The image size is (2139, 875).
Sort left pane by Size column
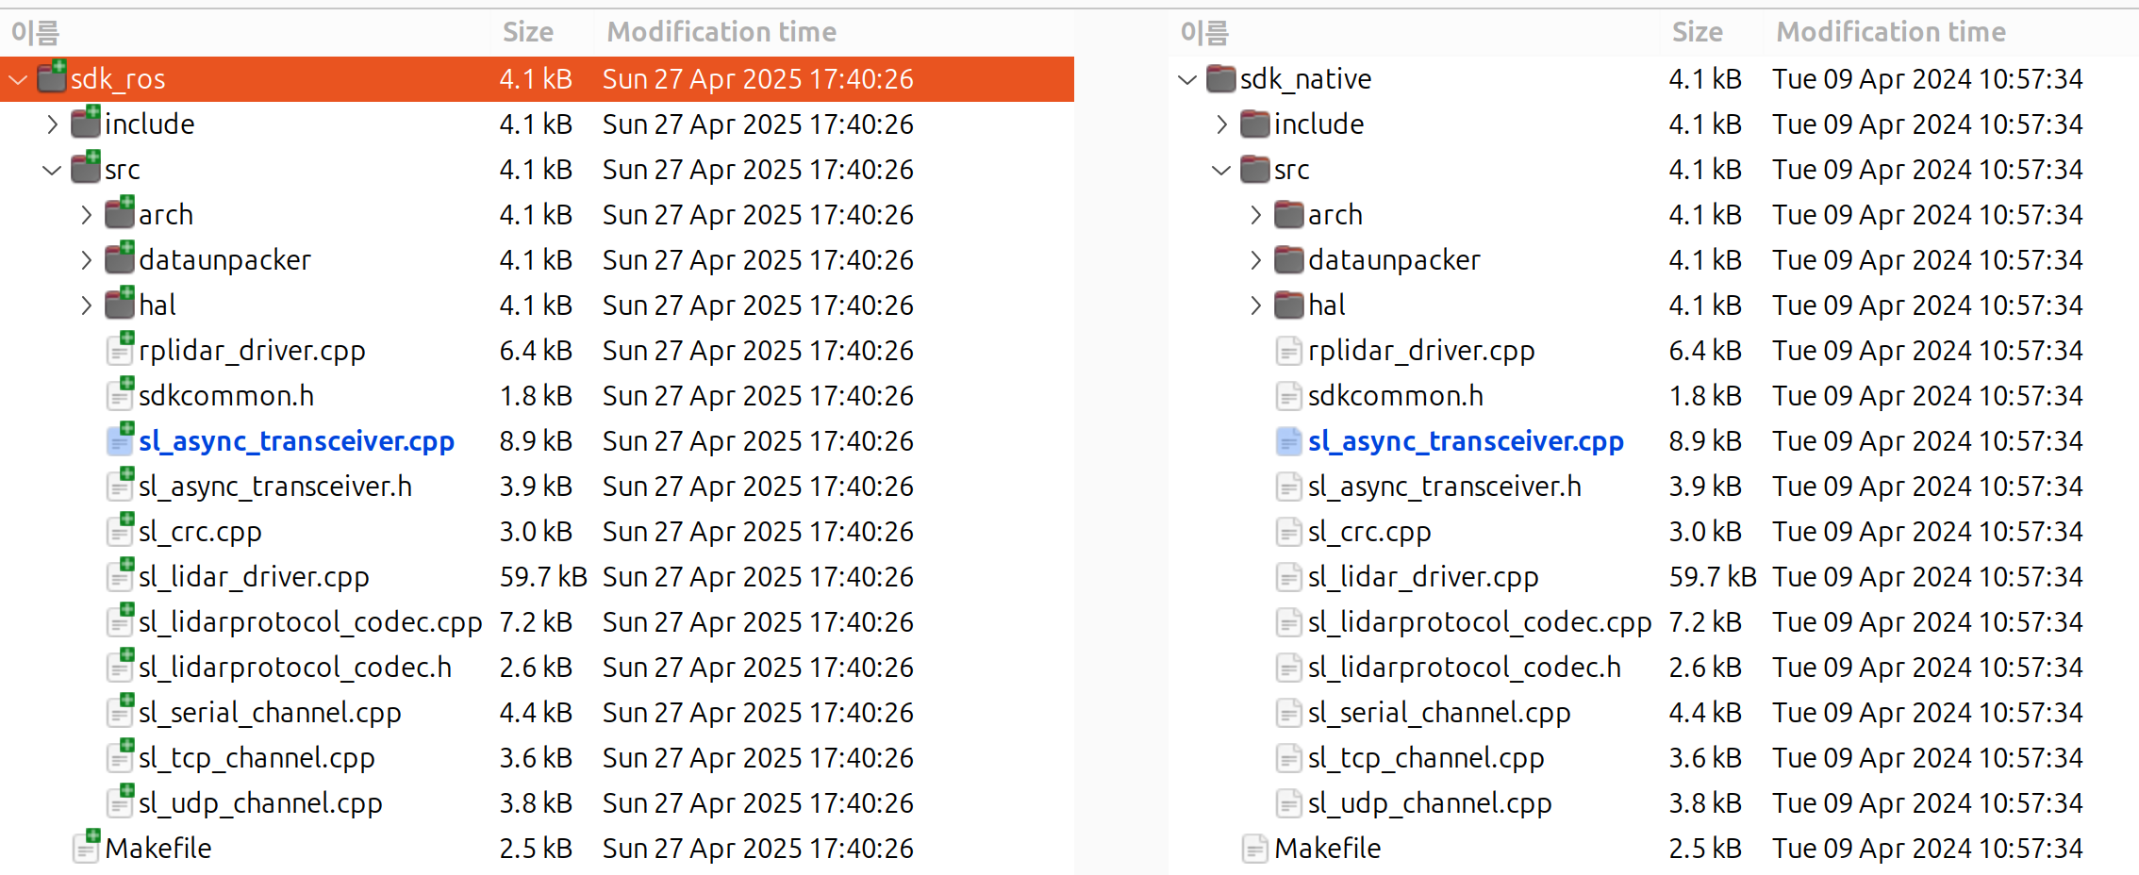point(528,32)
